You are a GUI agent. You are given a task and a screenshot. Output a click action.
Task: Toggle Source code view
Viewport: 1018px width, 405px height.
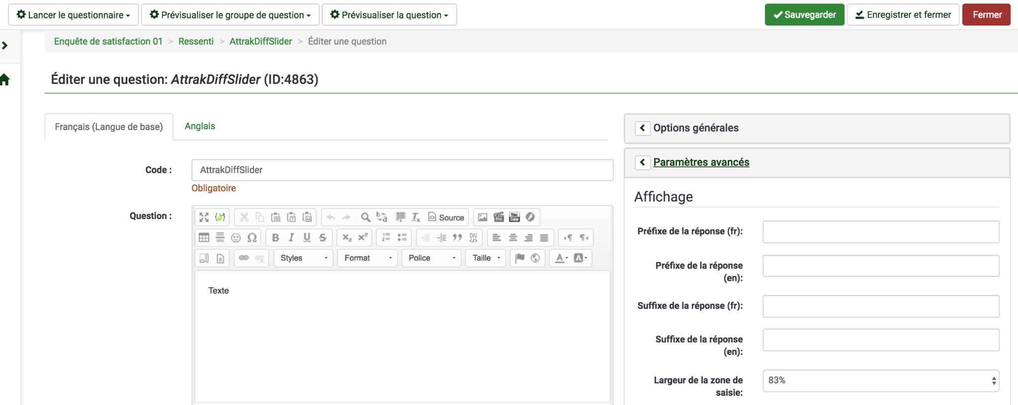(x=446, y=217)
